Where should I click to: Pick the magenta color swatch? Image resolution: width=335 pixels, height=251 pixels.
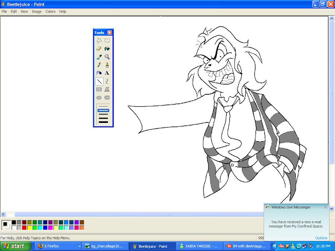(50, 228)
